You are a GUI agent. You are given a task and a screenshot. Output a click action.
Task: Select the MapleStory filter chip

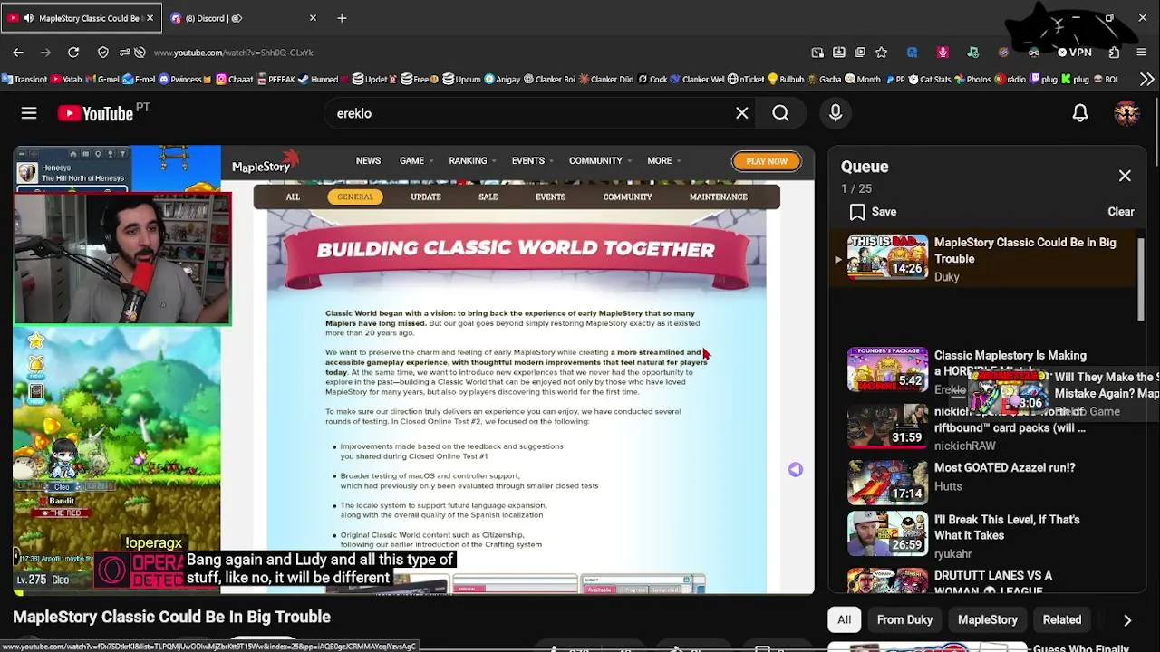[988, 620]
